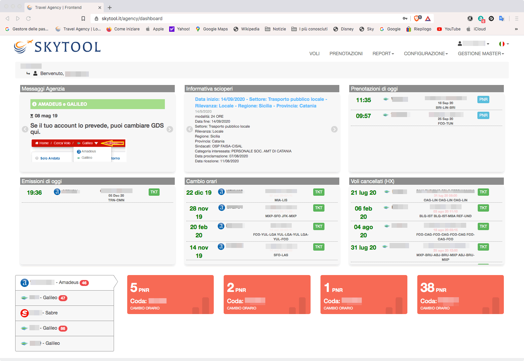Click the SKYTOOL logo
This screenshot has height=361, width=524.
57,47
